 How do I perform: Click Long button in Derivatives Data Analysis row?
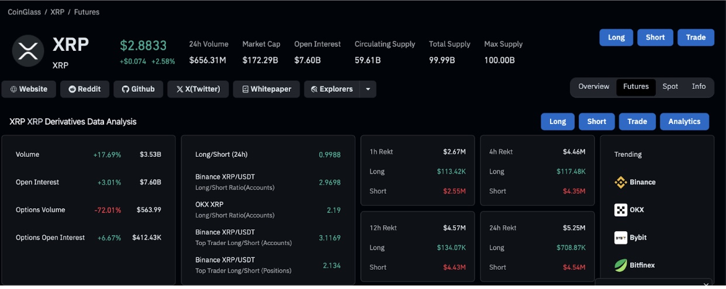click(x=558, y=122)
